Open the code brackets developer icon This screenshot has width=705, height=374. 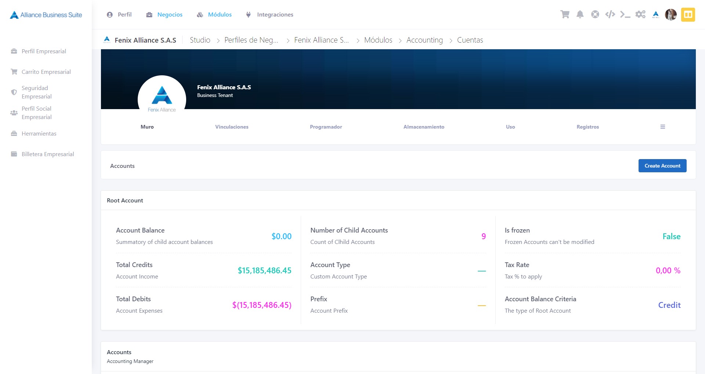pos(610,15)
